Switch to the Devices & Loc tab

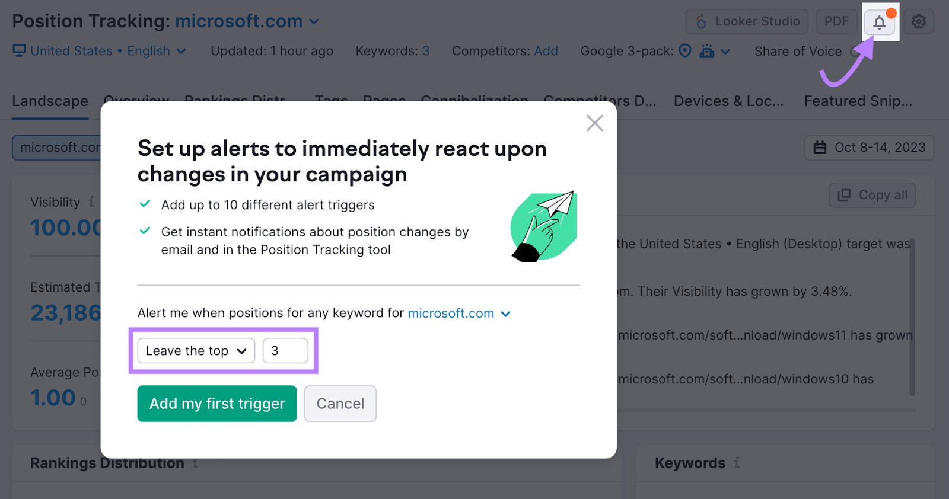pos(728,101)
